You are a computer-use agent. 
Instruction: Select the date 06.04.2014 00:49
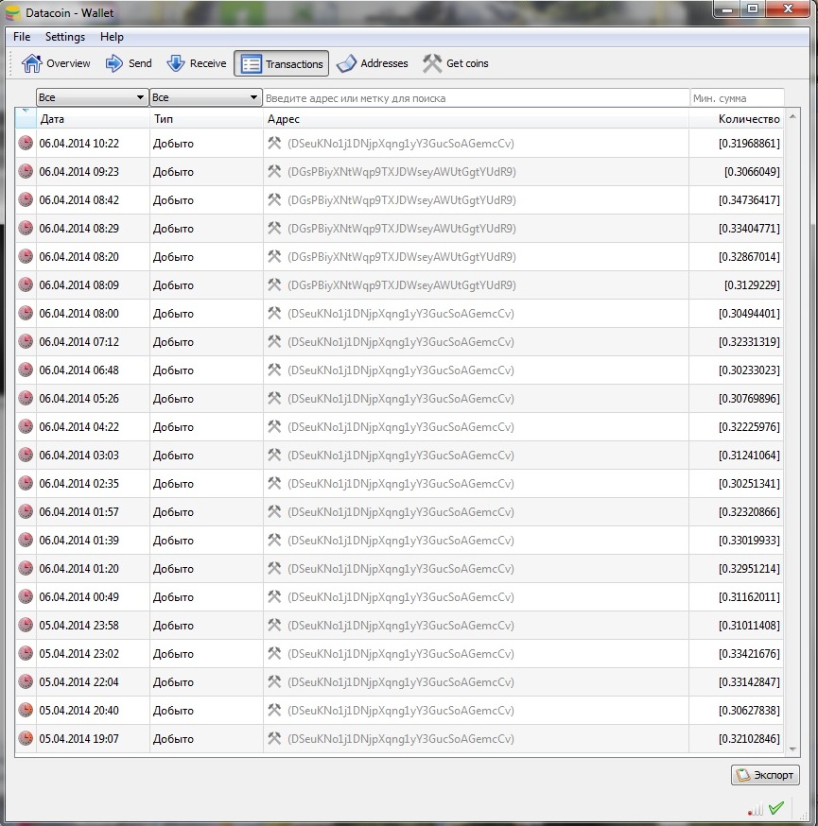click(79, 597)
